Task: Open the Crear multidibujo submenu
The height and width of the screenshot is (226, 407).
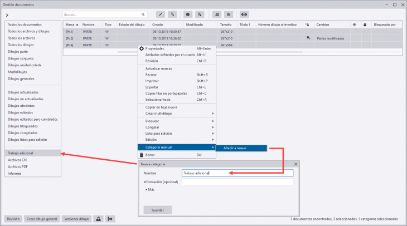Action: (177, 113)
